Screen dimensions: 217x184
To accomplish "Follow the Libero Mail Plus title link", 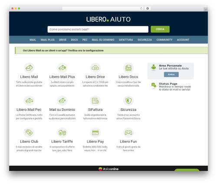I will [x=62, y=77].
